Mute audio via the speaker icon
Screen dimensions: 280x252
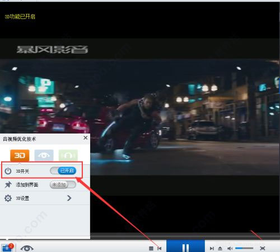tap(230, 248)
